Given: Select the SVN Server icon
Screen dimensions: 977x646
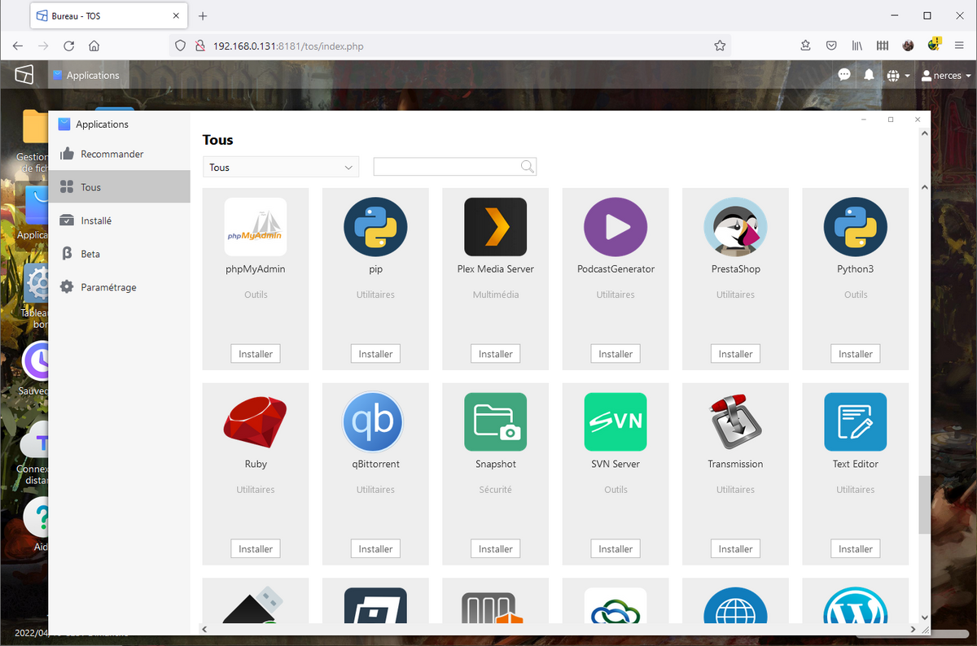Looking at the screenshot, I should [x=616, y=422].
